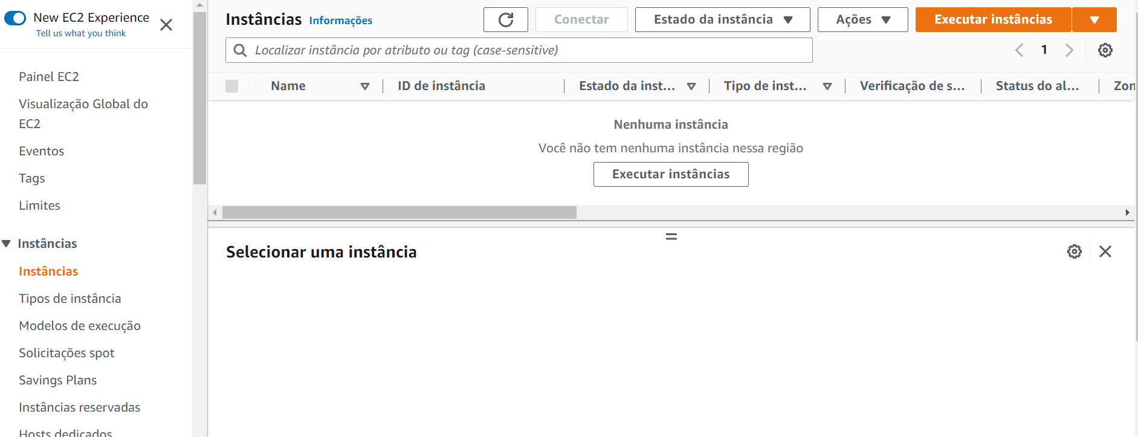Open Instâncias reservadas
The height and width of the screenshot is (437, 1138).
click(80, 407)
